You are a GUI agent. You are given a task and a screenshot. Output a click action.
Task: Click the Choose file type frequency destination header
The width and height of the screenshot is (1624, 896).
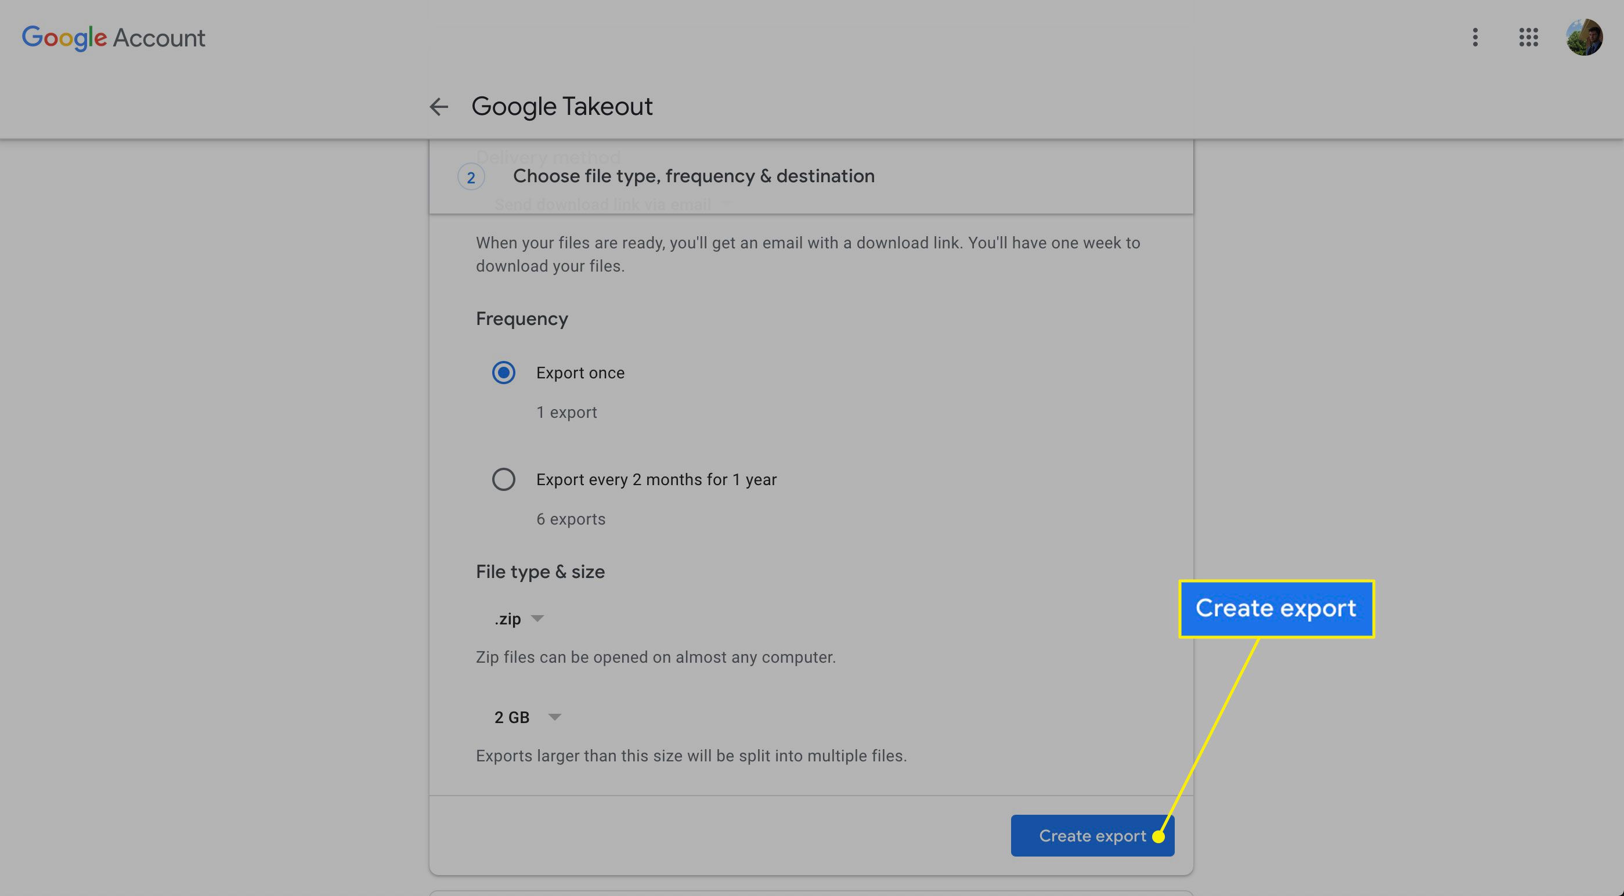pos(694,175)
